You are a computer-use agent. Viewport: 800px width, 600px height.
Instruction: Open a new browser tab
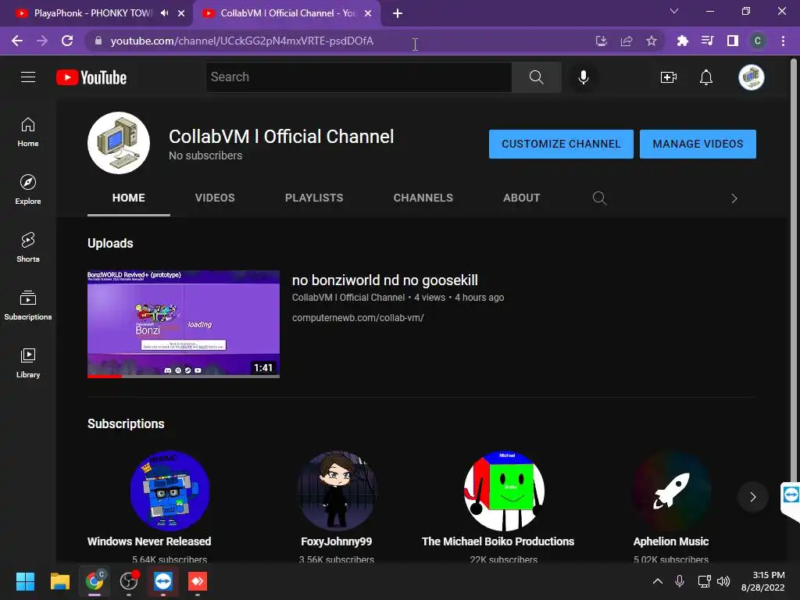398,13
